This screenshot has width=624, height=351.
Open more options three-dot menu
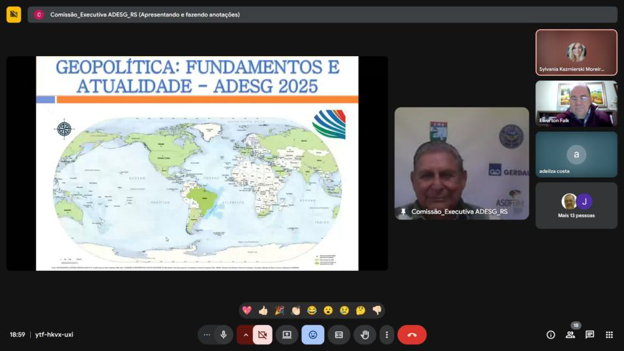387,335
